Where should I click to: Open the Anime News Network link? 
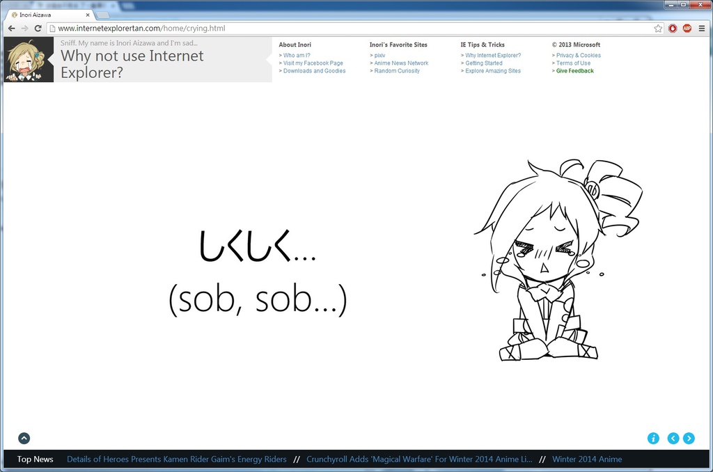401,63
